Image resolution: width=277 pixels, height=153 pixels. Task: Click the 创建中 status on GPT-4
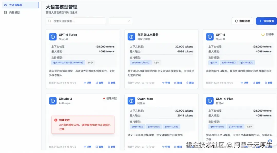click(x=268, y=34)
